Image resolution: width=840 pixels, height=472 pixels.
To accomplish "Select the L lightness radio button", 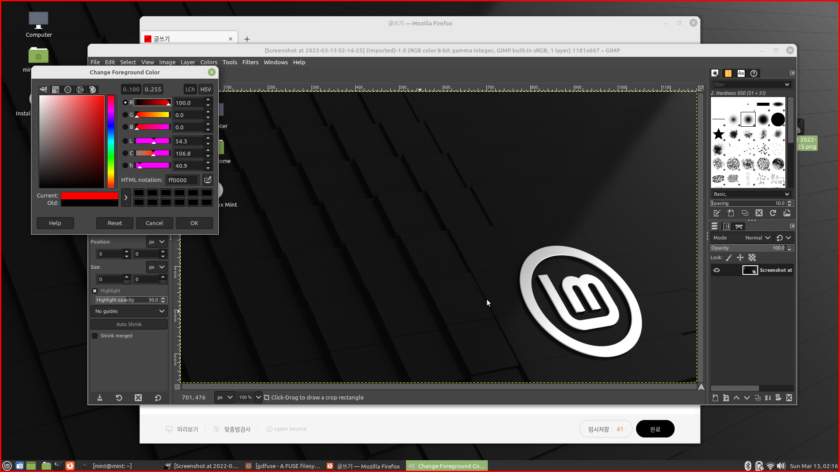I will coord(125,141).
